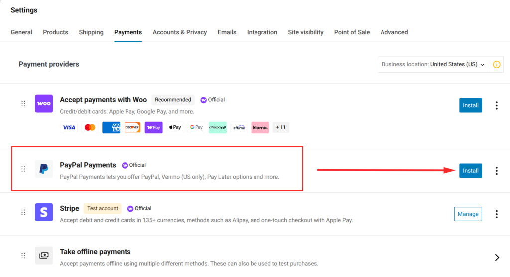Click drag handle on Take offline payments row
The height and width of the screenshot is (277, 510).
tap(23, 256)
